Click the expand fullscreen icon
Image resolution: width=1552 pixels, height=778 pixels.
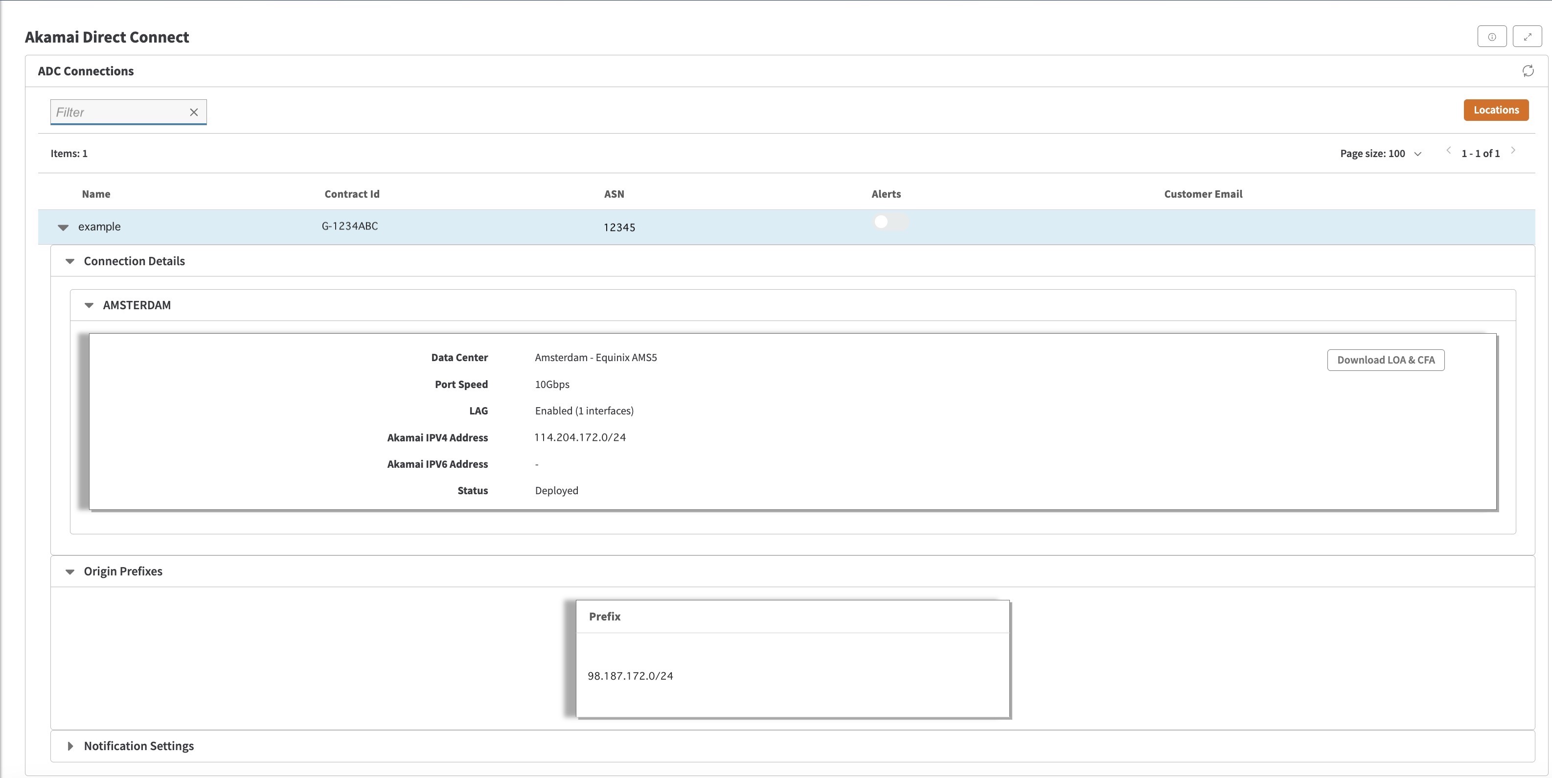(1528, 37)
